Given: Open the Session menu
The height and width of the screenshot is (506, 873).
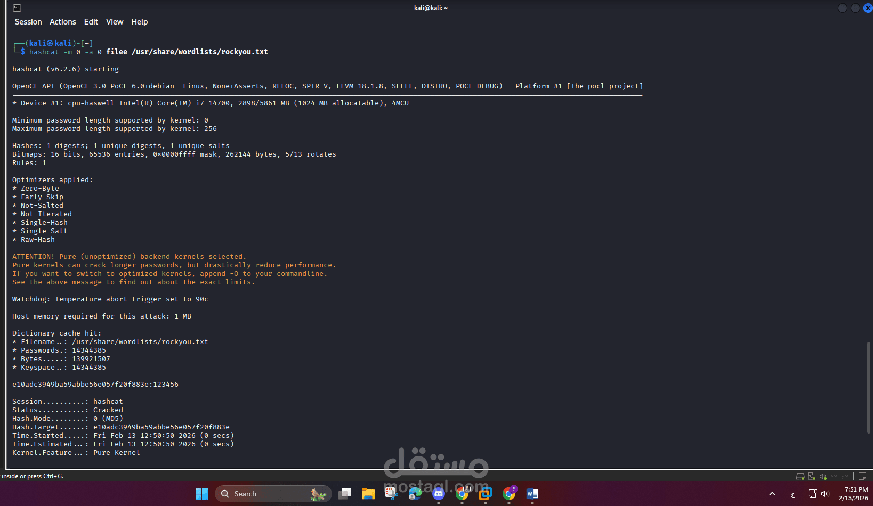Looking at the screenshot, I should pos(28,22).
